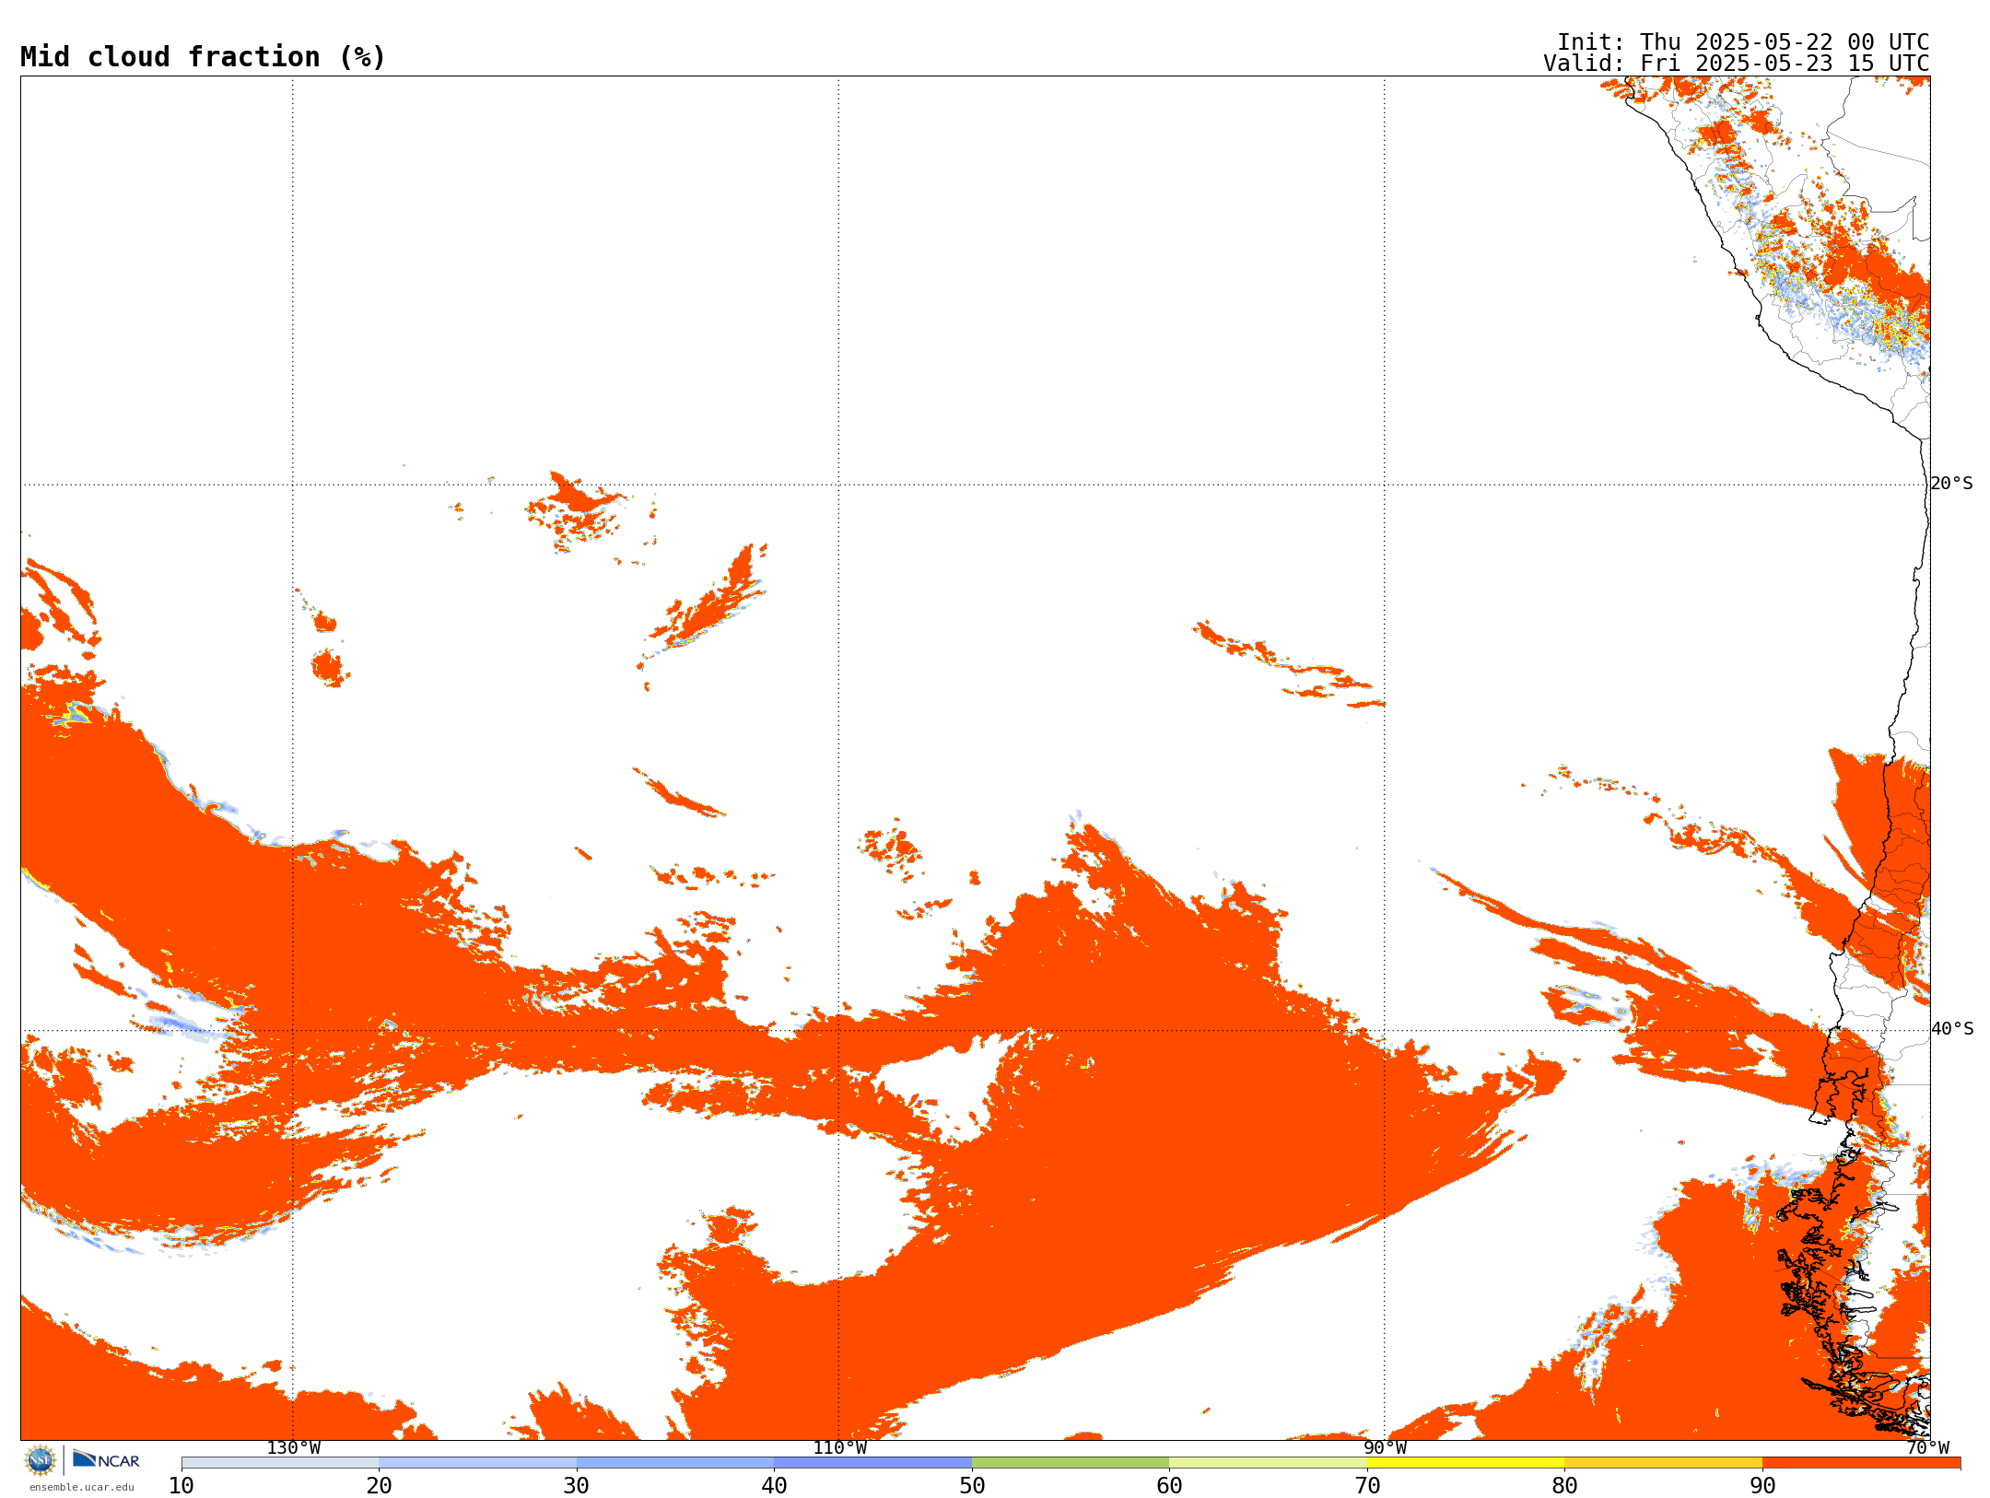
Task: Click the NSF logo icon
Action: tap(41, 1460)
